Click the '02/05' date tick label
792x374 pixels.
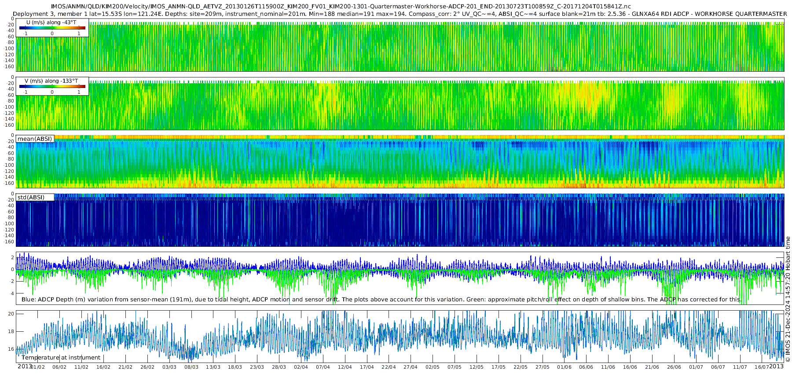tap(433, 367)
